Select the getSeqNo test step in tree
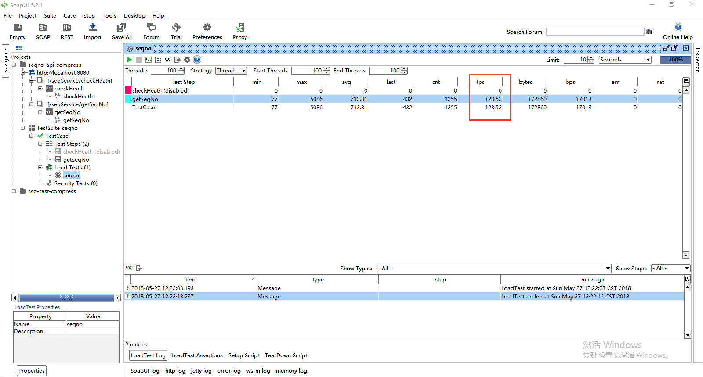 coord(76,160)
